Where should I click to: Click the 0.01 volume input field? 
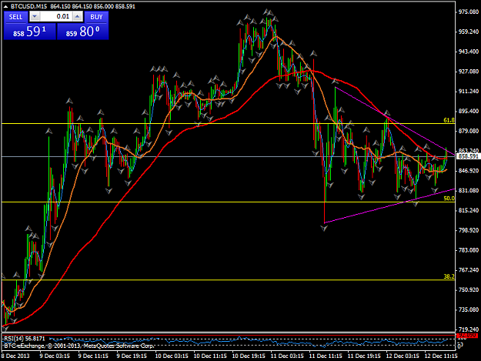[56, 17]
